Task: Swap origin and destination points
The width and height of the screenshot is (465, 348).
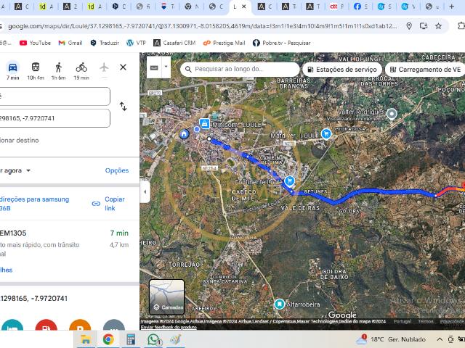Action: pyautogui.click(x=123, y=107)
